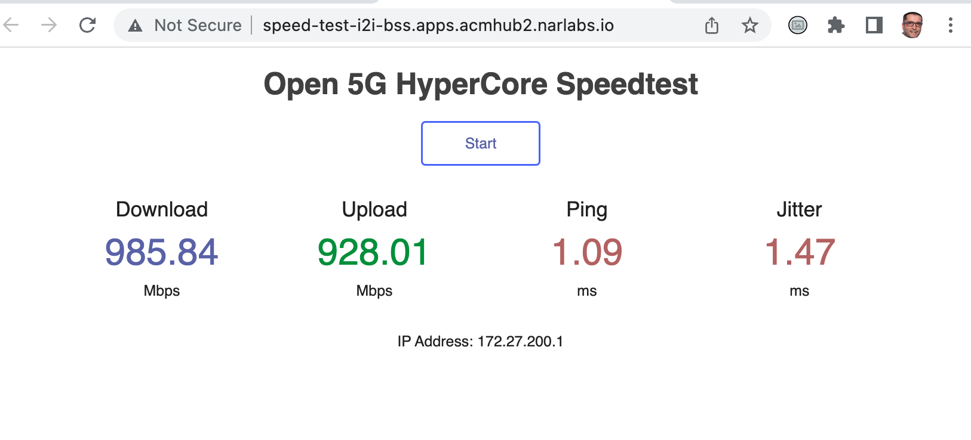The image size is (971, 440).
Task: Click the Start button to begin speedtest
Action: pos(480,143)
